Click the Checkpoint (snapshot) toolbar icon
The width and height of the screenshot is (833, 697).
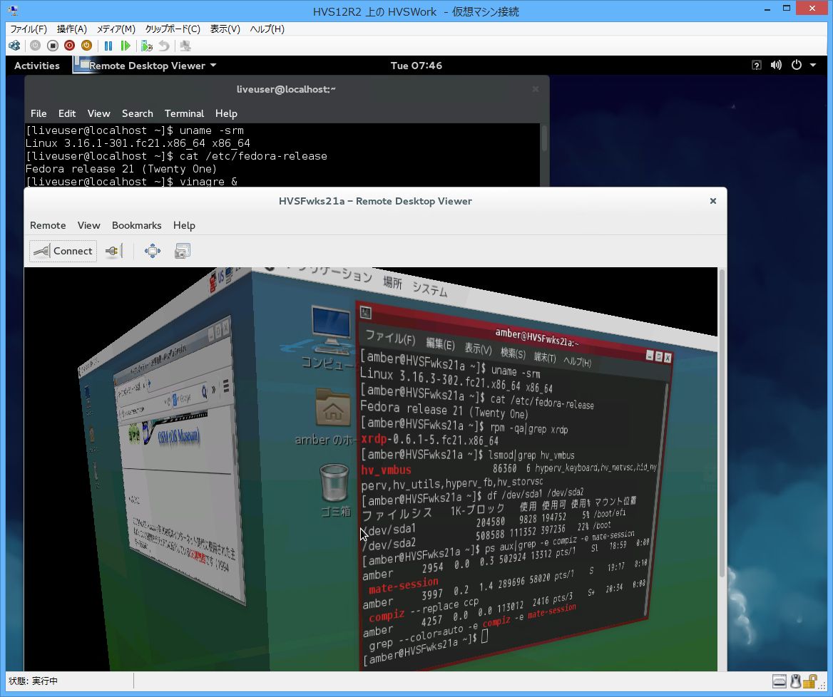tap(147, 46)
